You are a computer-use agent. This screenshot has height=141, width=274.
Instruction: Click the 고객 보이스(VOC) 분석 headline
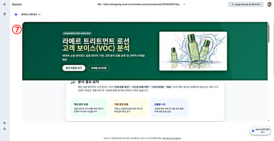tap(96, 48)
